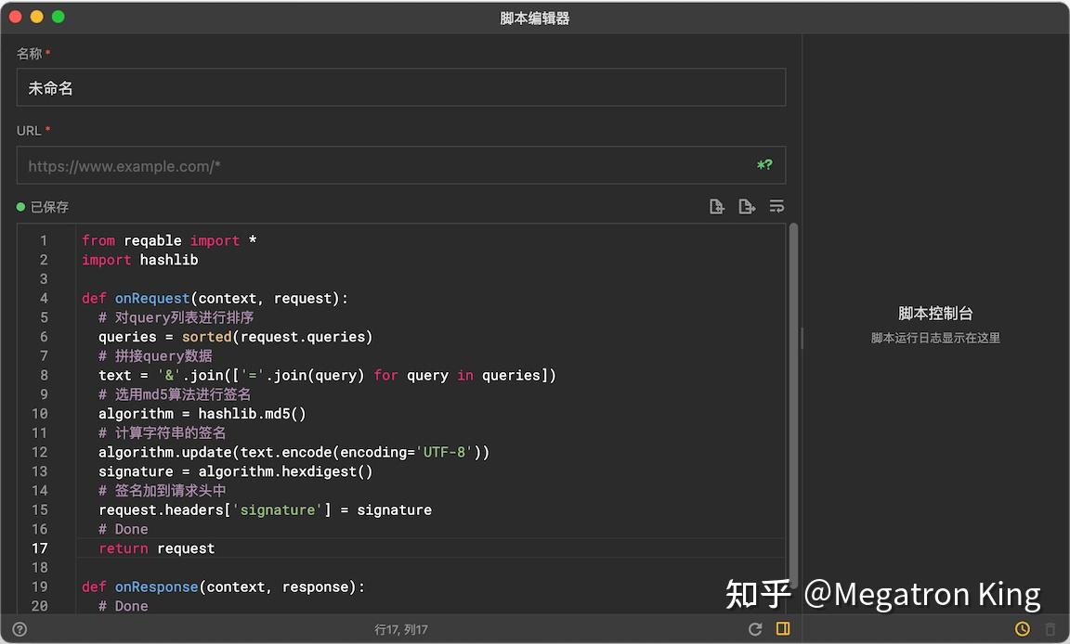The height and width of the screenshot is (644, 1070).
Task: Click the 未命名 script name field
Action: [x=399, y=87]
